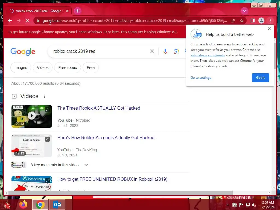Click the muted volume tray icon
The height and width of the screenshot is (210, 280).
point(254,205)
